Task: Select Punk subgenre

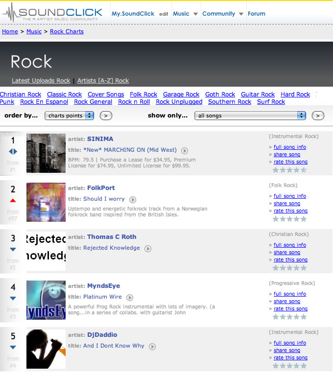Action: point(7,102)
